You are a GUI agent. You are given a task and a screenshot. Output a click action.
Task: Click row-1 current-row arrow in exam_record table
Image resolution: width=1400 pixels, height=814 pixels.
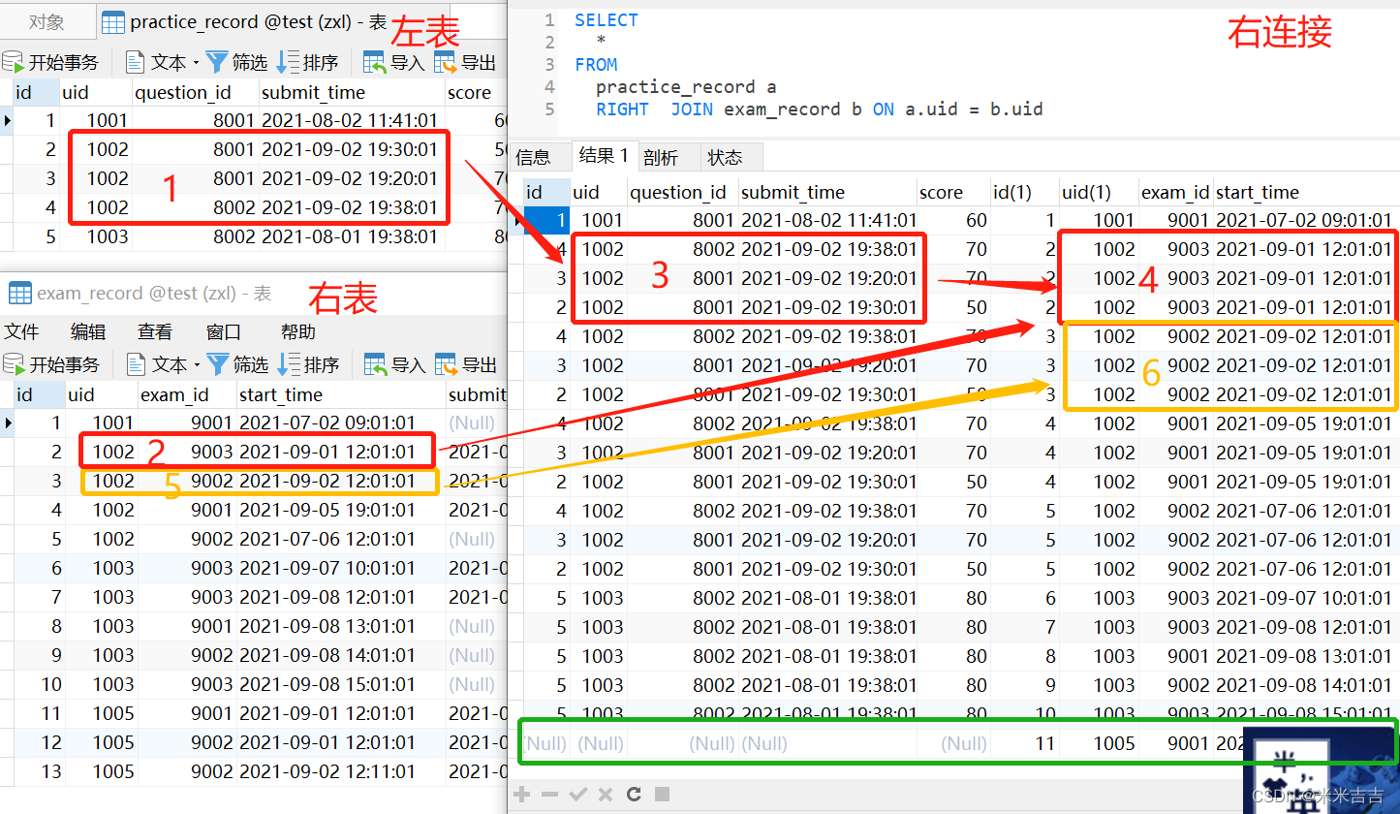8,423
